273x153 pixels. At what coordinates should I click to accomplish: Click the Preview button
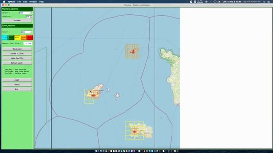pos(17,20)
